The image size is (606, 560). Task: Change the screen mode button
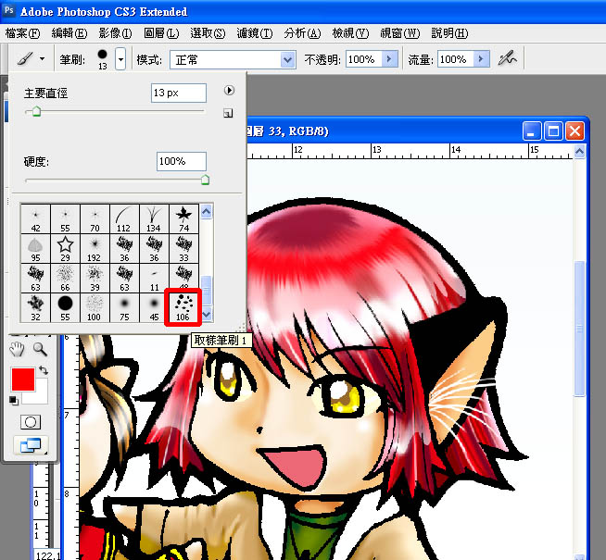pyautogui.click(x=31, y=445)
